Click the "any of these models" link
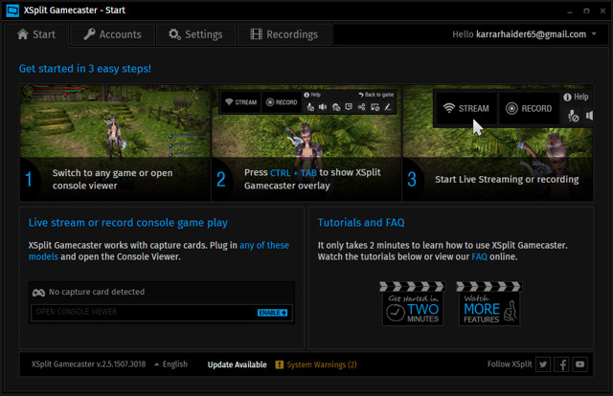 pyautogui.click(x=264, y=245)
